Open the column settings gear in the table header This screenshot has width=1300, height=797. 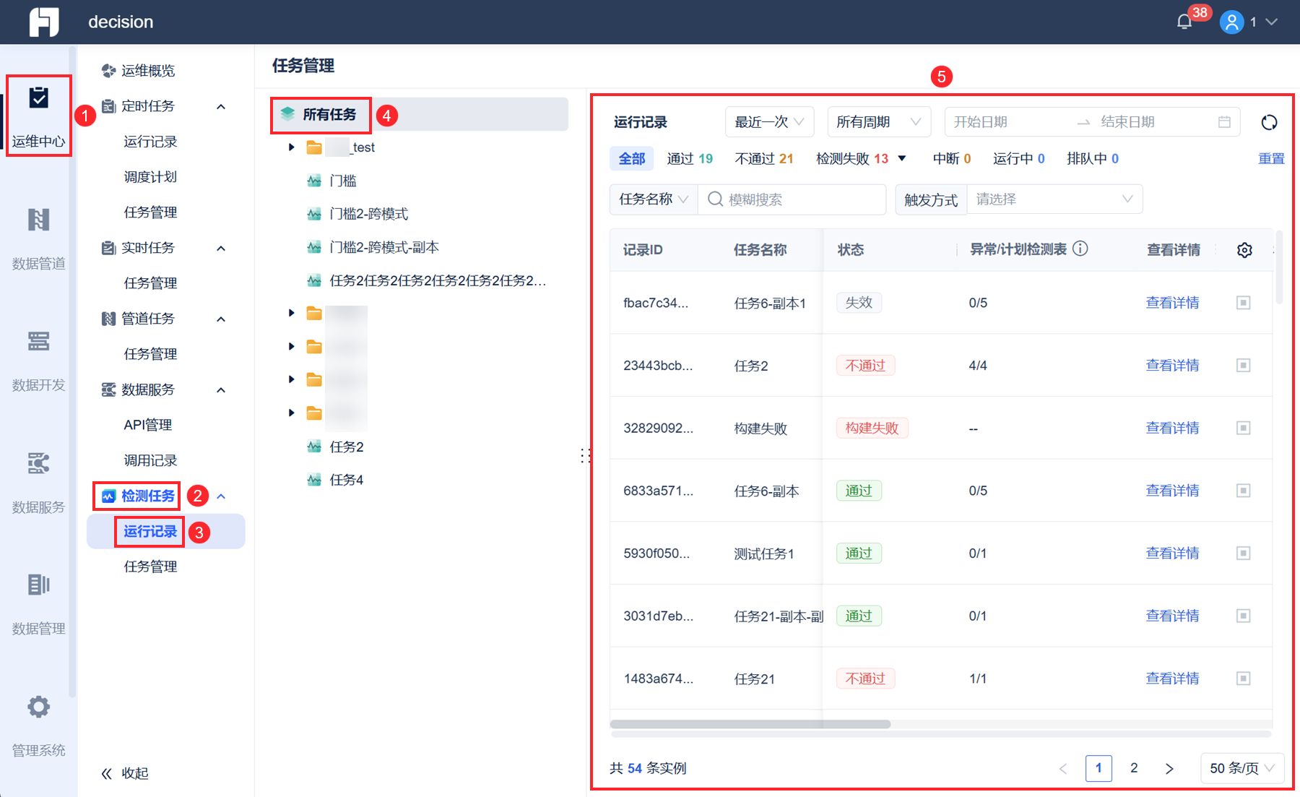point(1244,250)
